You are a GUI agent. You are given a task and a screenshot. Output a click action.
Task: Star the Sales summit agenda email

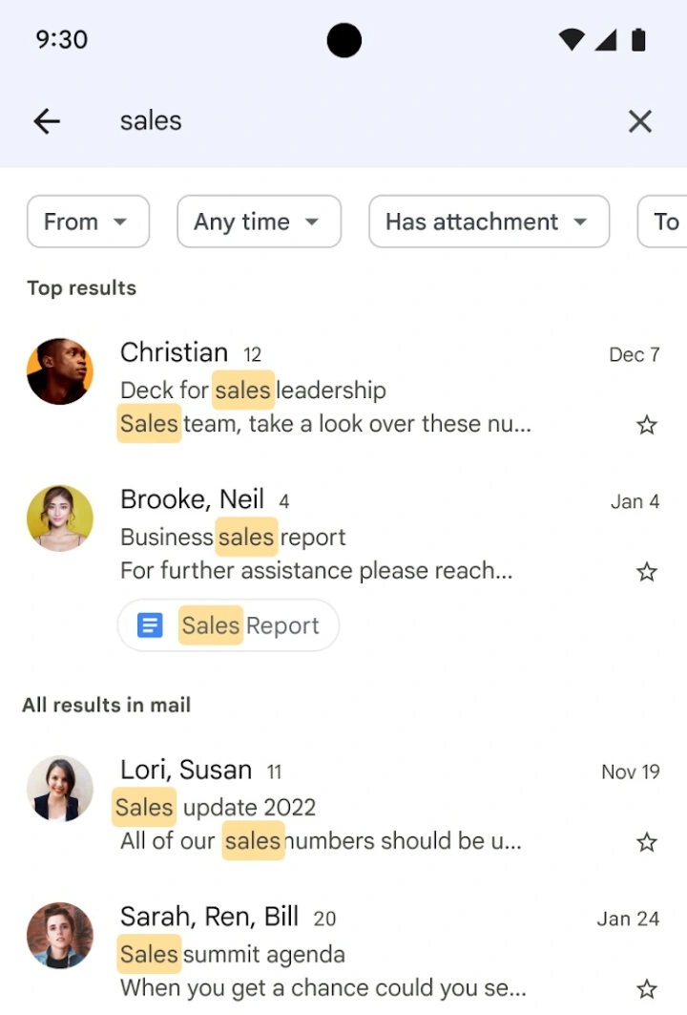pos(647,989)
